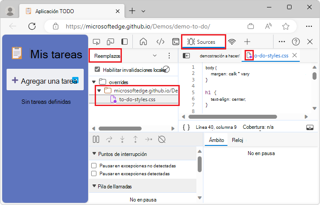Collapse the microsoftedge.github.io/De folder
Image resolution: width=320 pixels, height=205 pixels.
[x=99, y=91]
